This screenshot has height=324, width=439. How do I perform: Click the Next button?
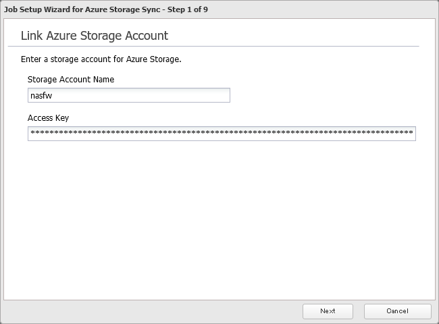point(328,311)
